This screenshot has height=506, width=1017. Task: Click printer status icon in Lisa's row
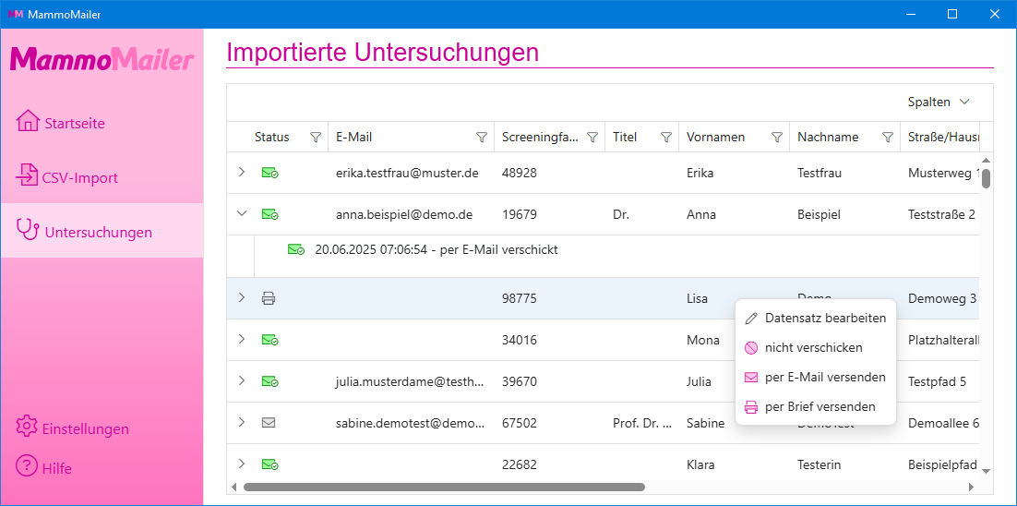click(269, 298)
